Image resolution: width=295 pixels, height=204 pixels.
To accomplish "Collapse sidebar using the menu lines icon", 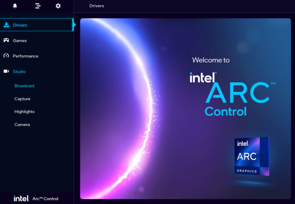I will click(38, 6).
